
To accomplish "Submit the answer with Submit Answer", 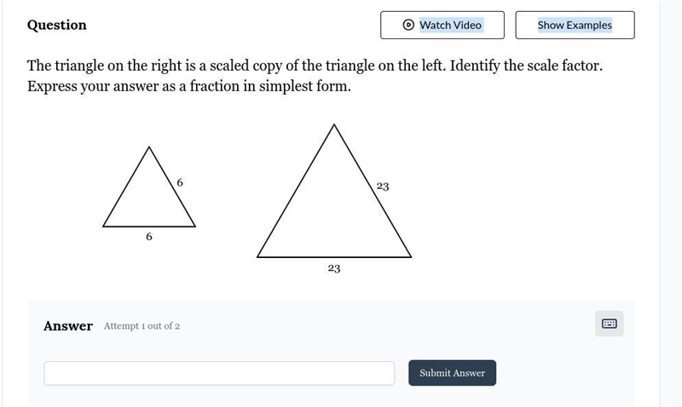I will (x=452, y=373).
